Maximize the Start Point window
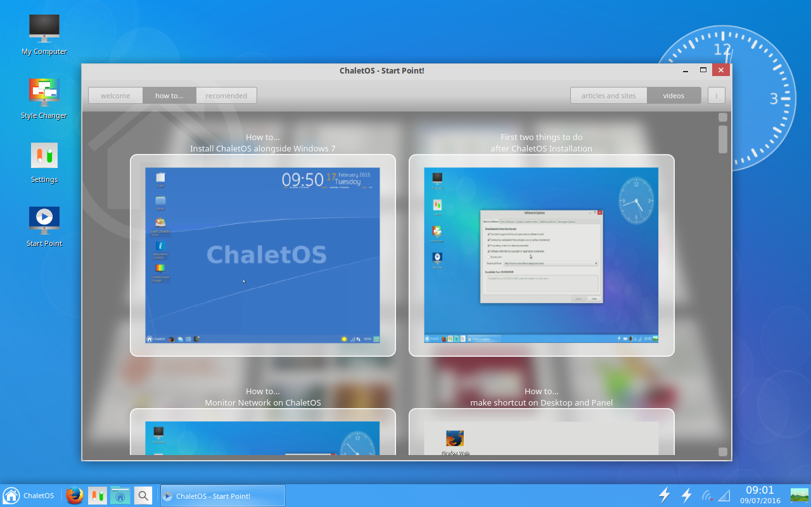Viewport: 811px width, 507px height. [x=703, y=70]
